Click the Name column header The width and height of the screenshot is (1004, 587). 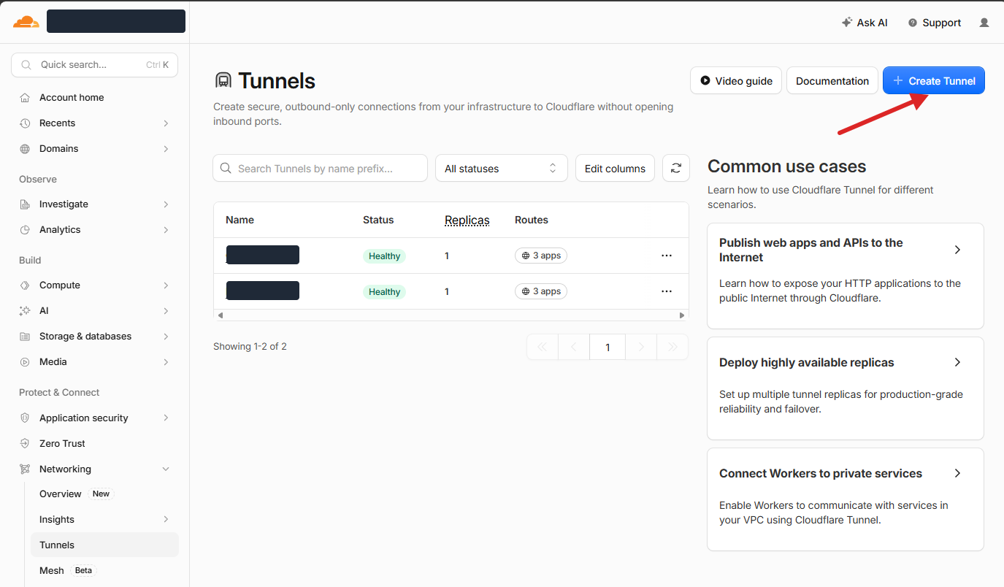[x=240, y=220]
